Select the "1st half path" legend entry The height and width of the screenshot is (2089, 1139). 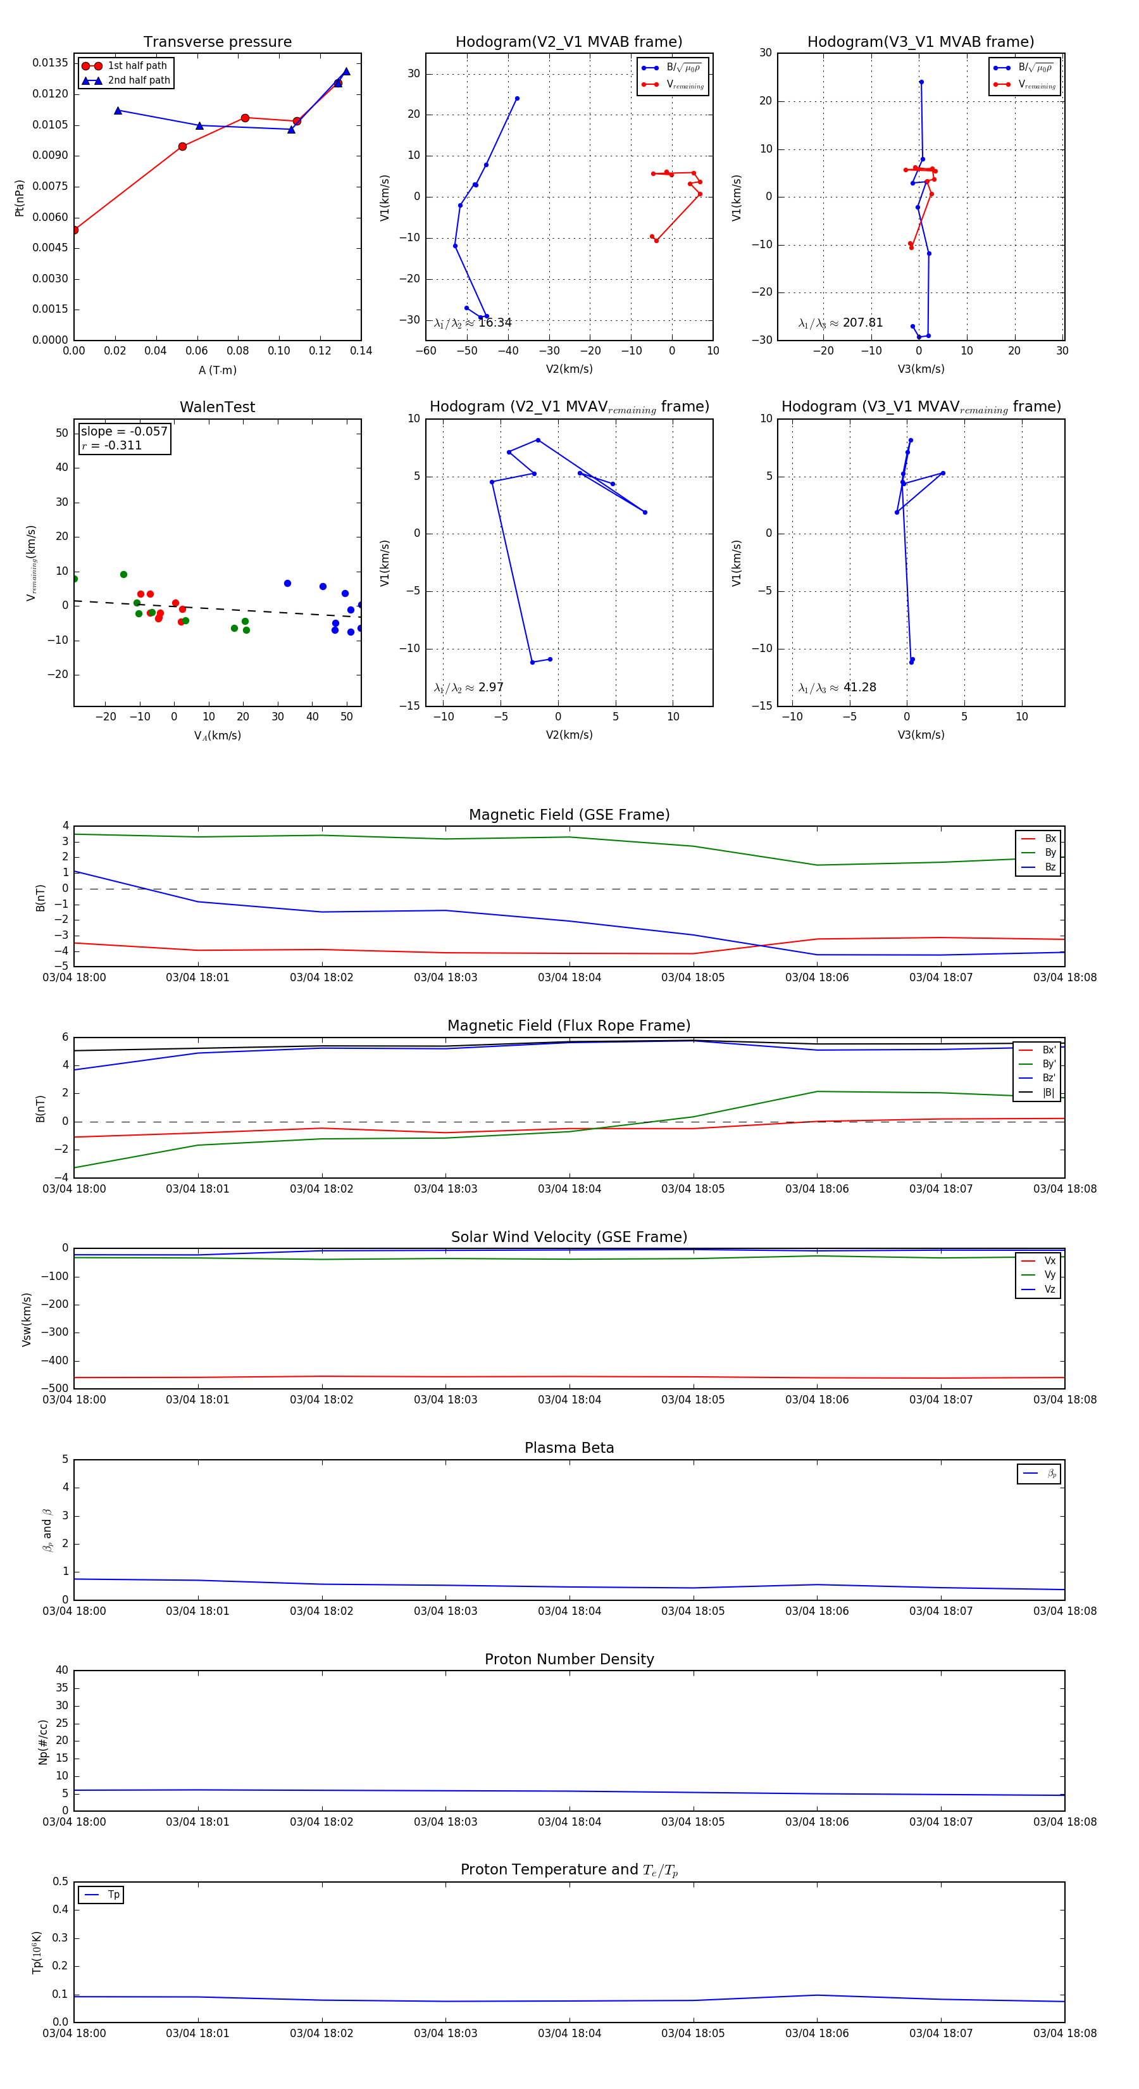pos(125,66)
